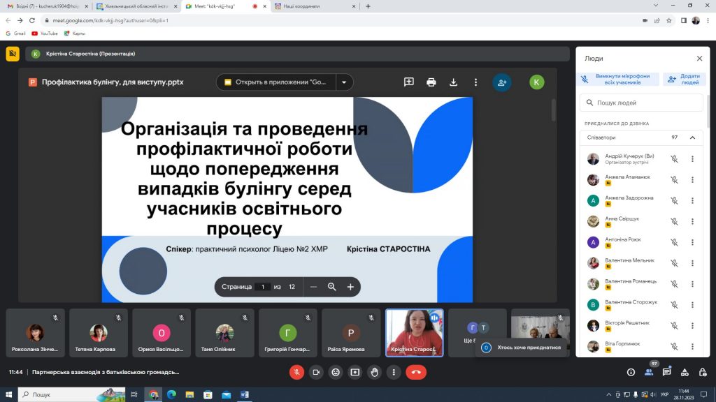Open the emoji reactions button
The image size is (716, 402).
(x=336, y=373)
